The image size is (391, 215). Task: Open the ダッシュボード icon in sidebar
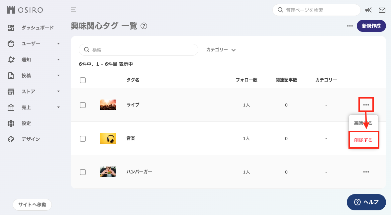click(11, 28)
